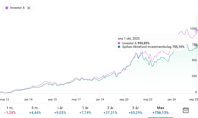Click the 1000 y-axis value label
Image resolution: width=198 pixels, height=118 pixels.
point(193,29)
